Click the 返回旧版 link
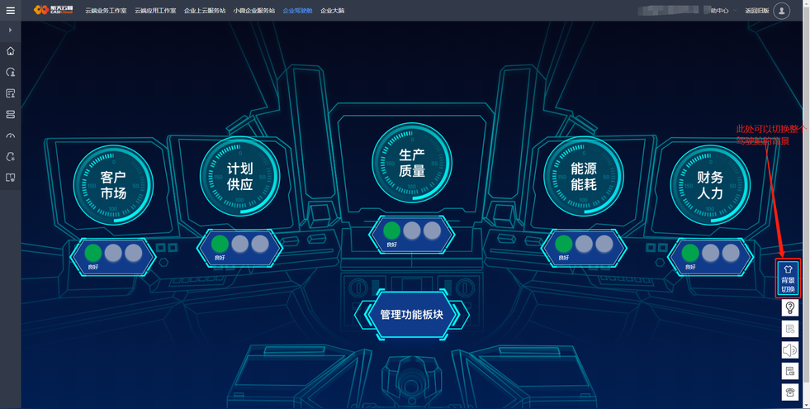This screenshot has width=810, height=409. point(756,11)
